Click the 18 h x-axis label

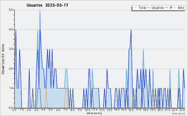146,110
